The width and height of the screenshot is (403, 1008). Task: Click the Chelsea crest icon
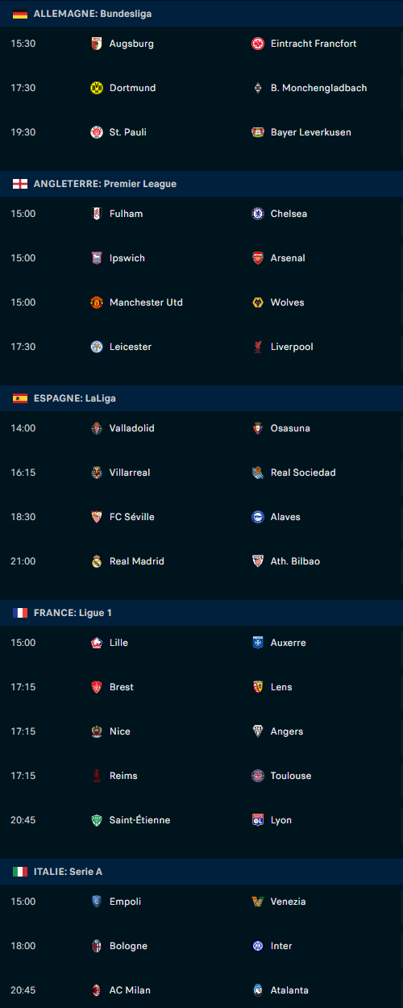point(258,214)
